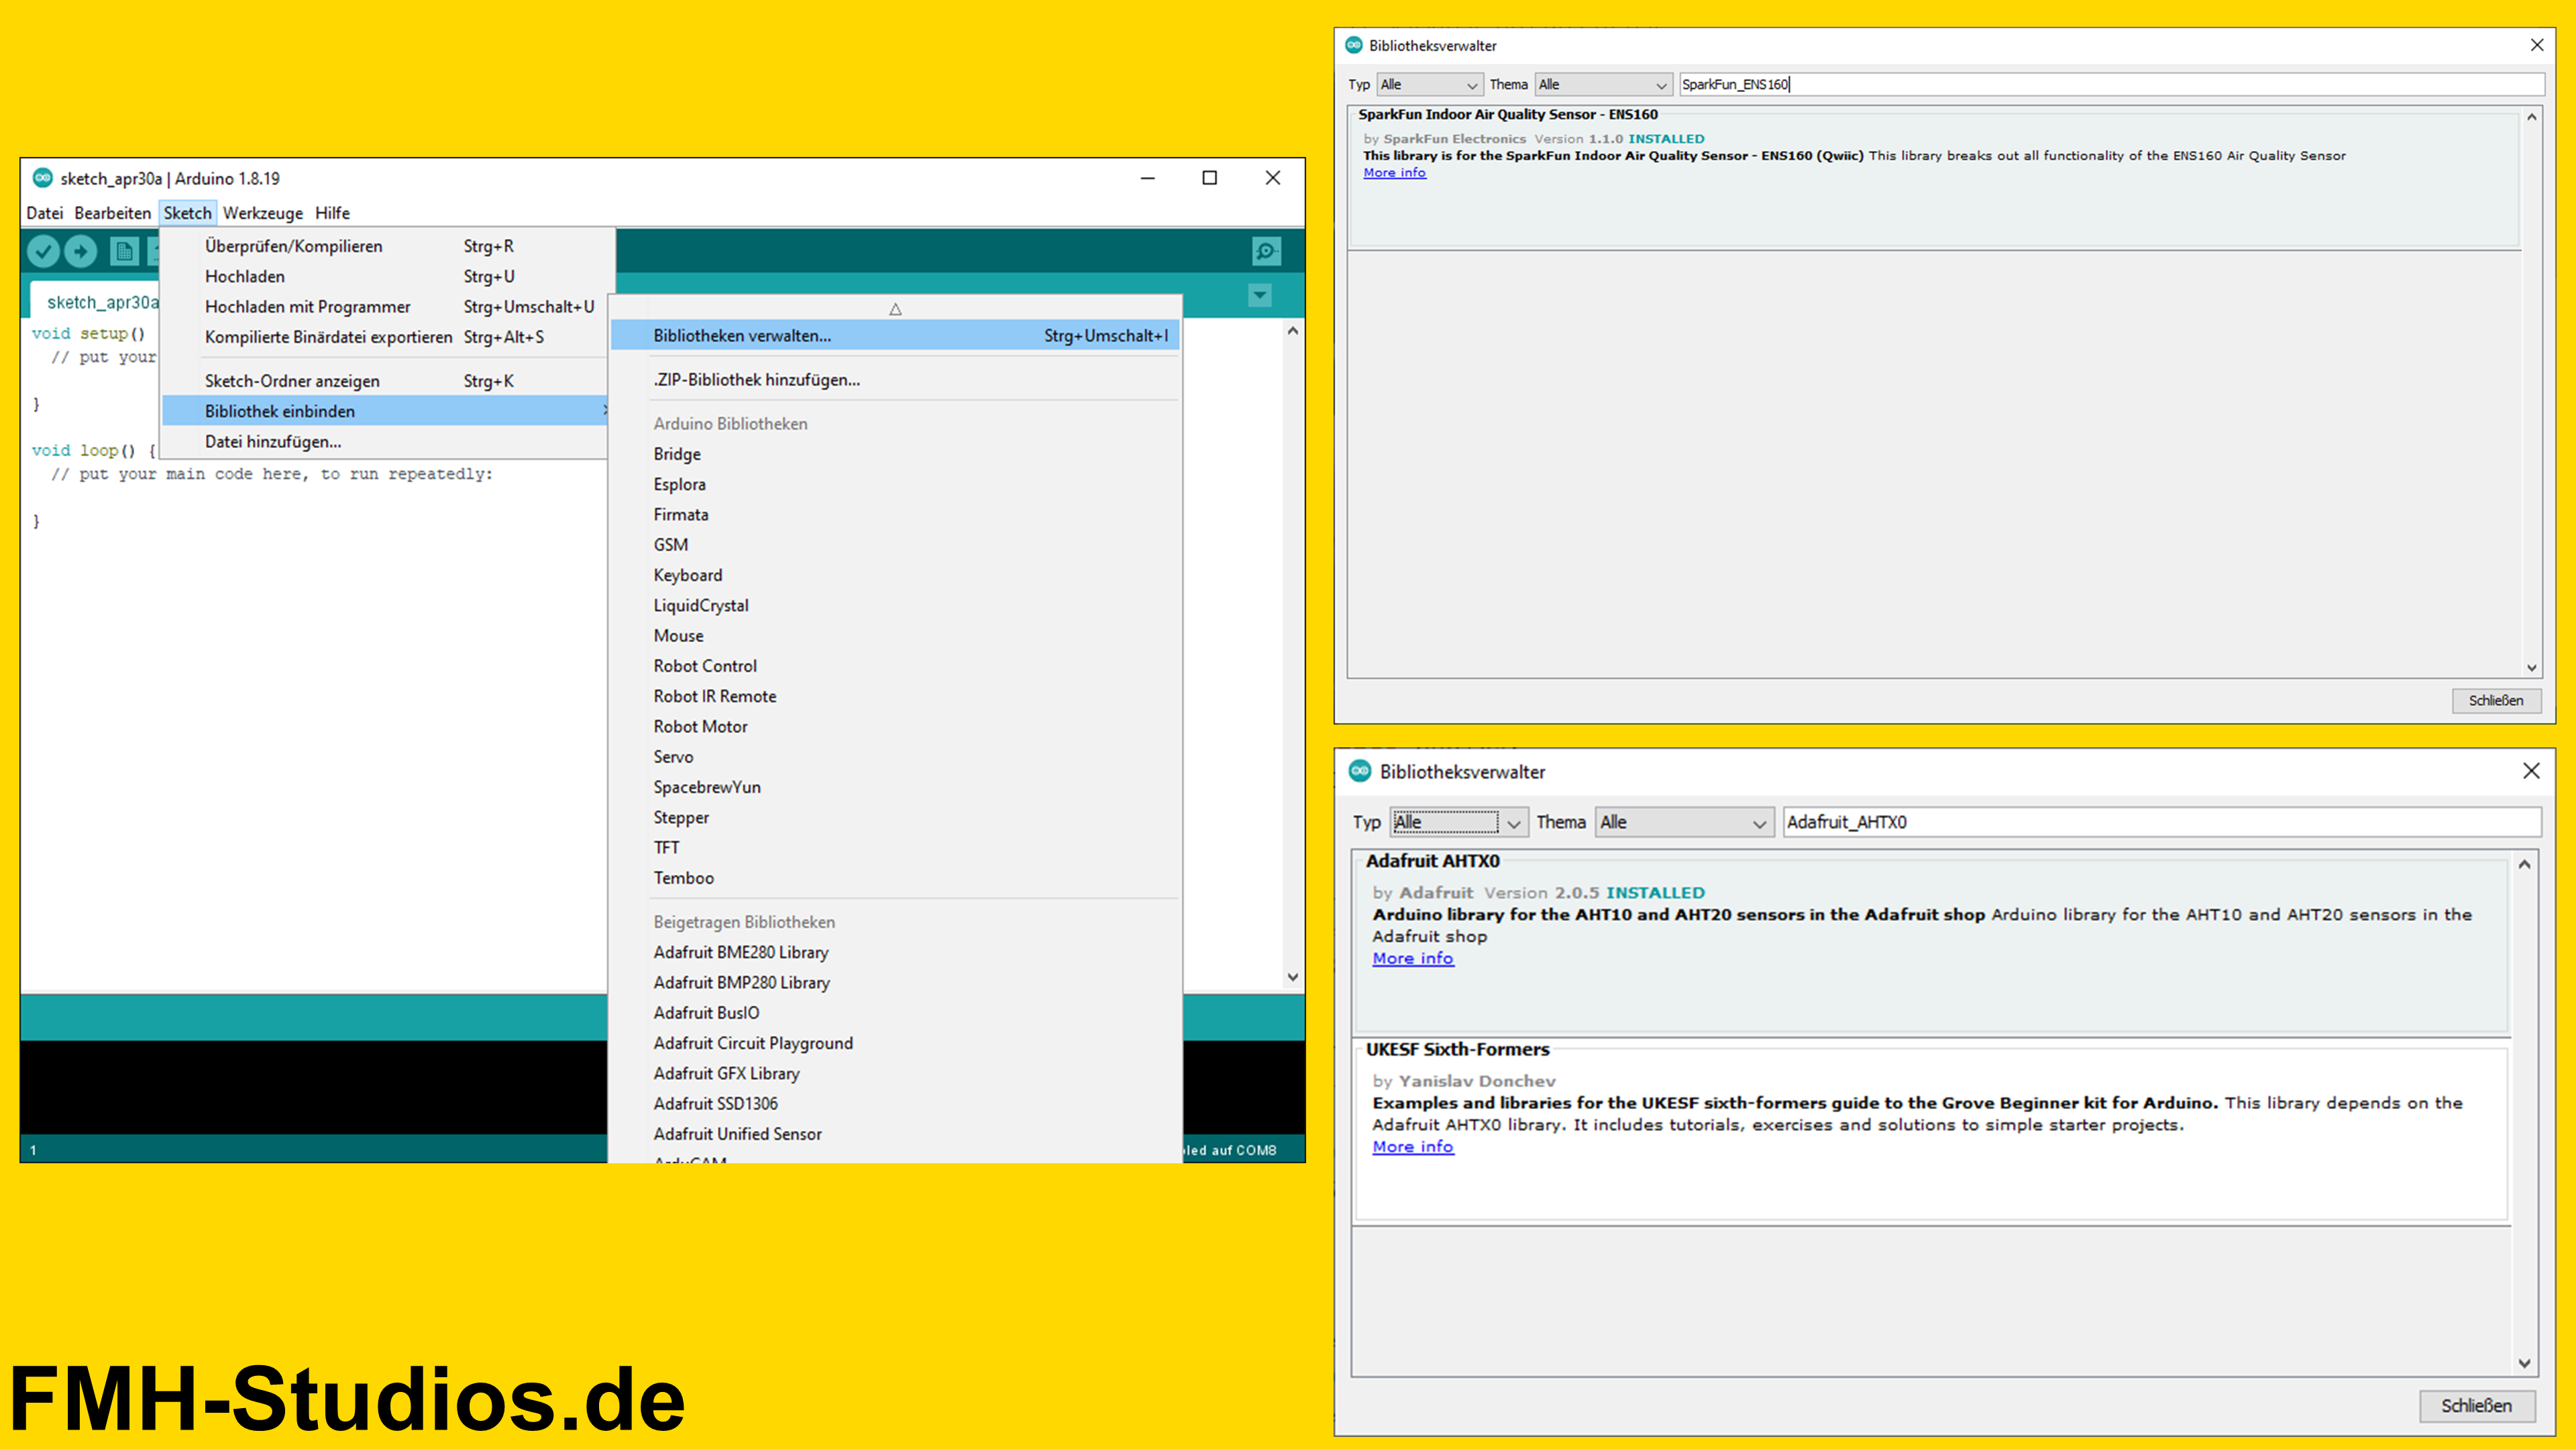Viewport: 2576px width, 1449px height.
Task: Include the Esplora library
Action: (x=895, y=484)
